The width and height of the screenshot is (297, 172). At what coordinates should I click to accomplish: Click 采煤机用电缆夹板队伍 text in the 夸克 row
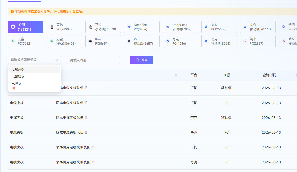(x=73, y=162)
